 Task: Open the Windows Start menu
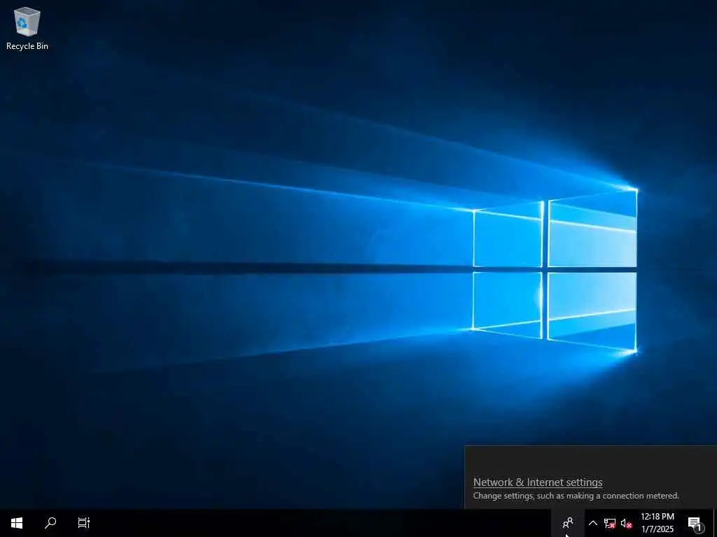[17, 523]
